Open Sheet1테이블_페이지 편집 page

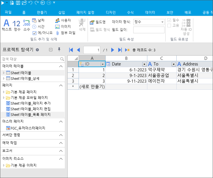(x=30, y=109)
